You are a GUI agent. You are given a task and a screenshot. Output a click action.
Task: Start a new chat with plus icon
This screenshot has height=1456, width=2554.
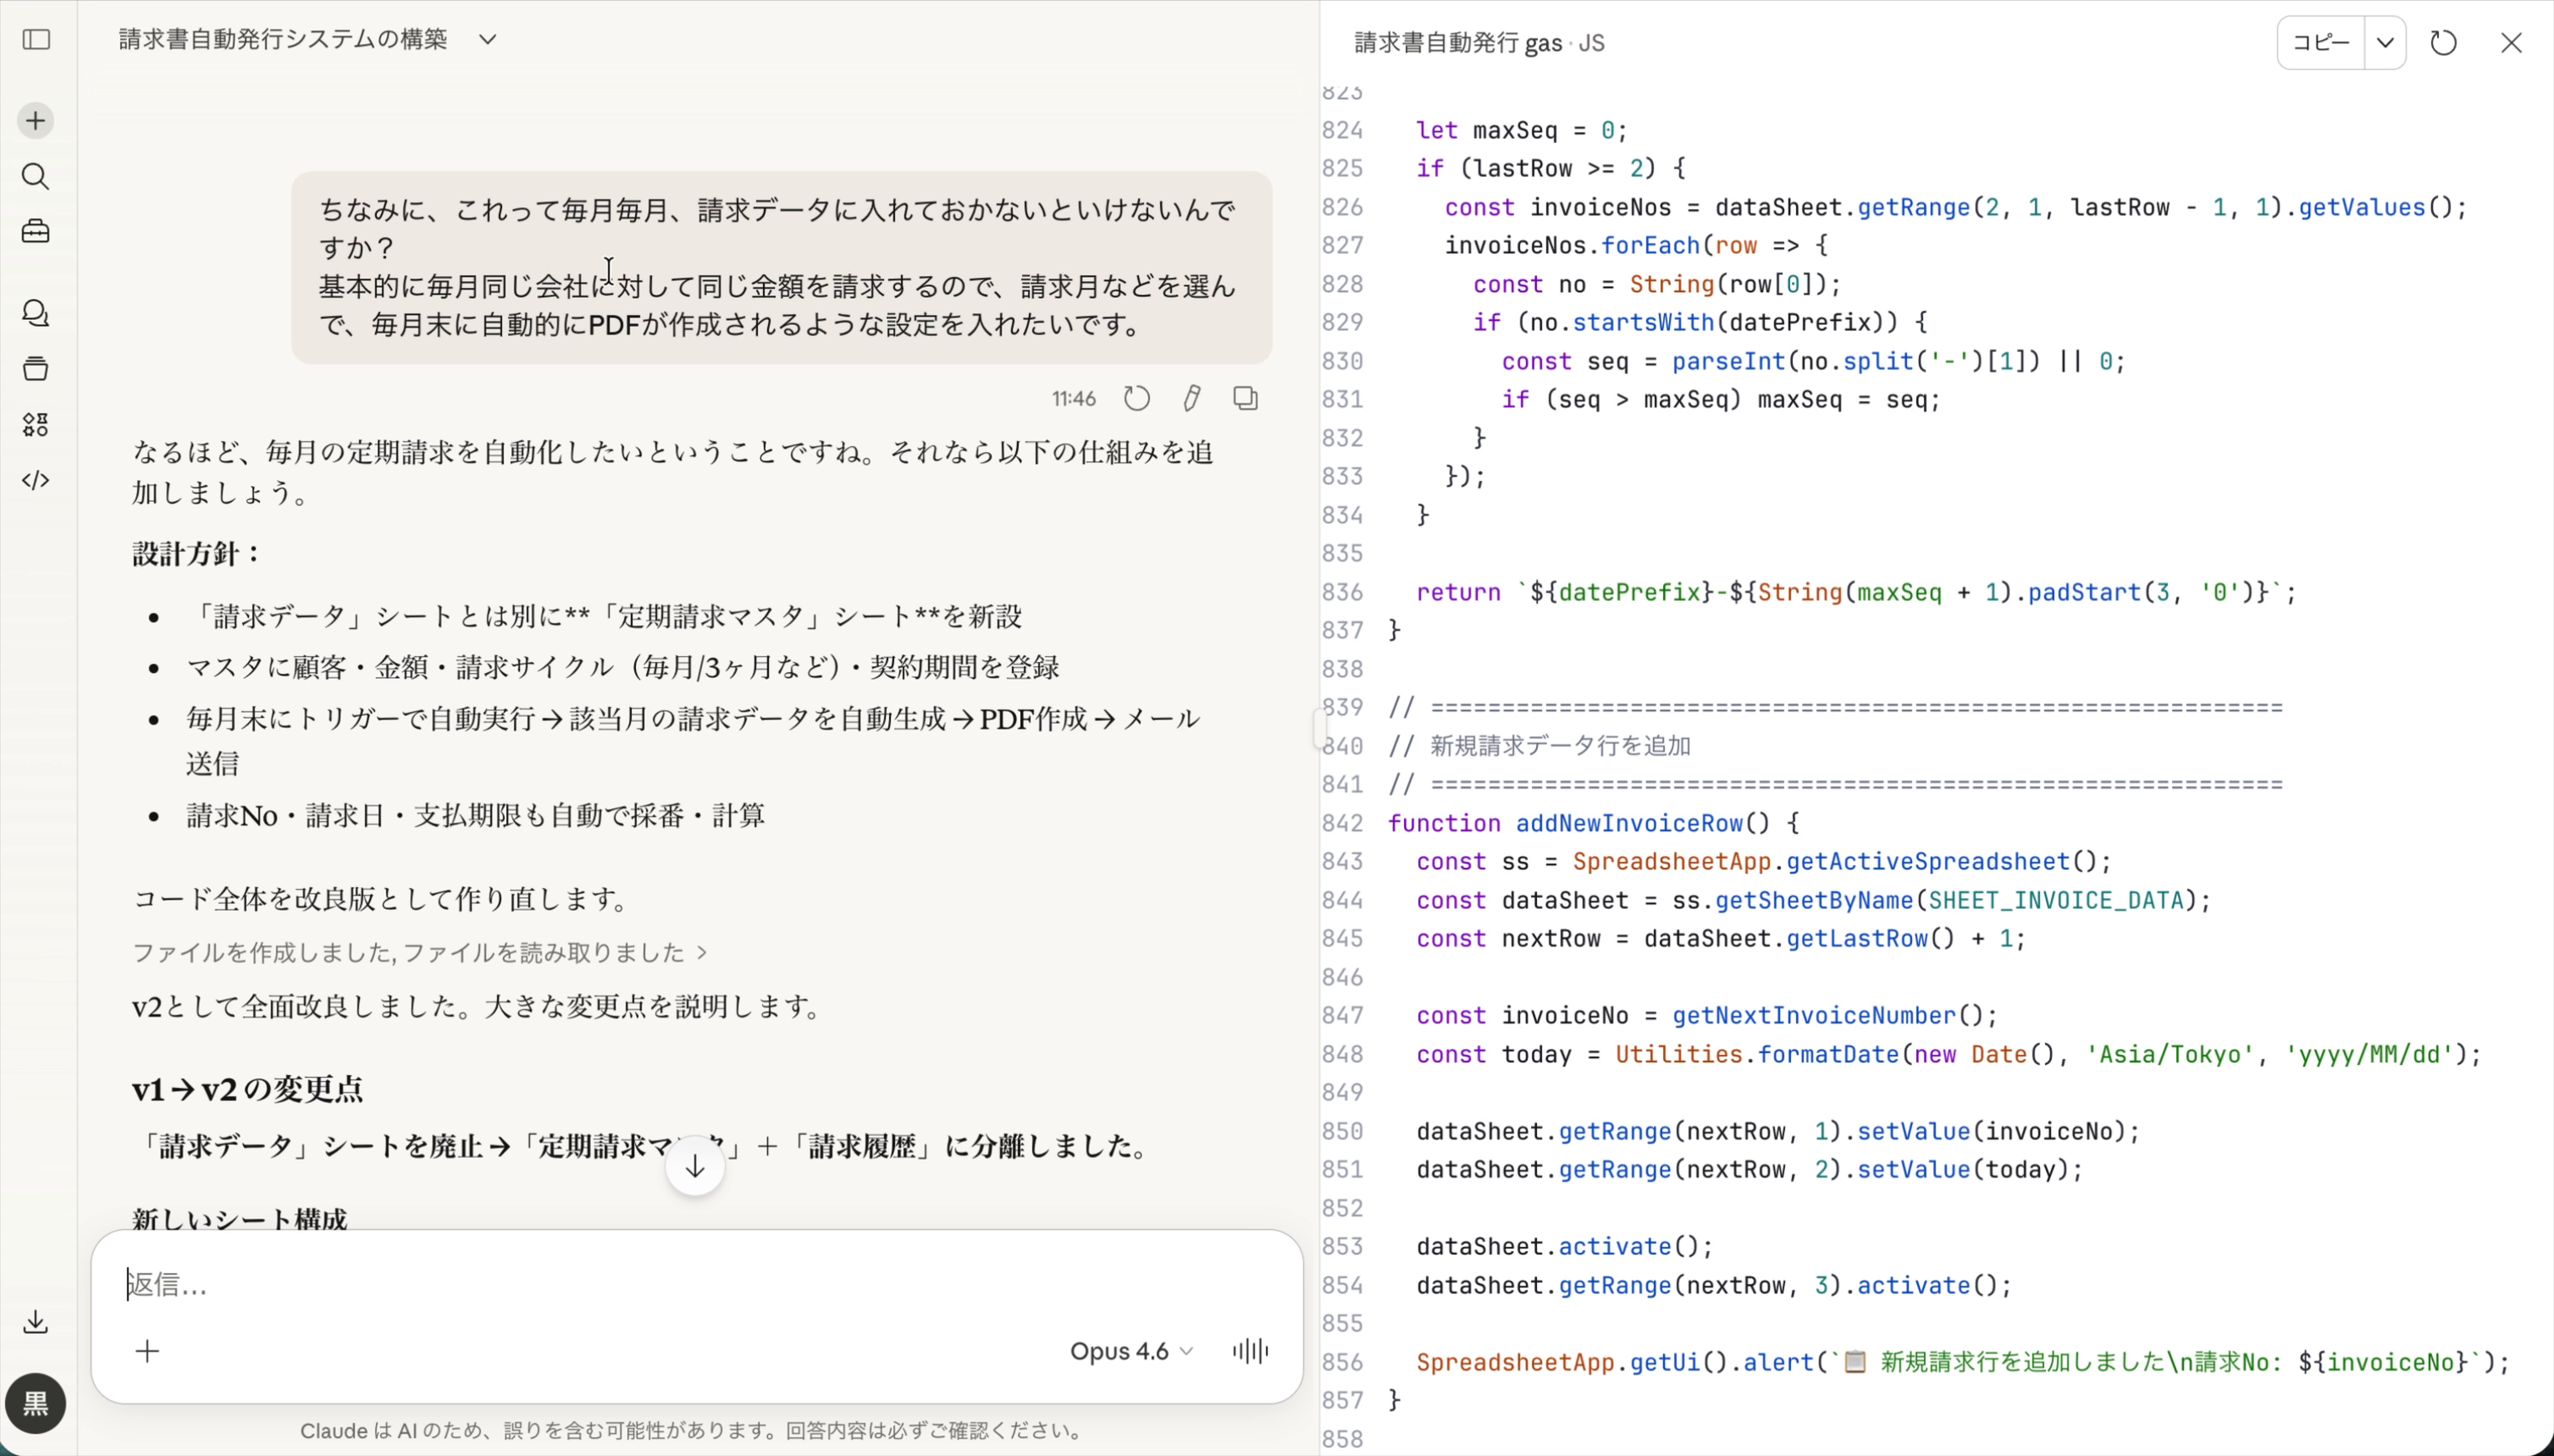(x=36, y=121)
